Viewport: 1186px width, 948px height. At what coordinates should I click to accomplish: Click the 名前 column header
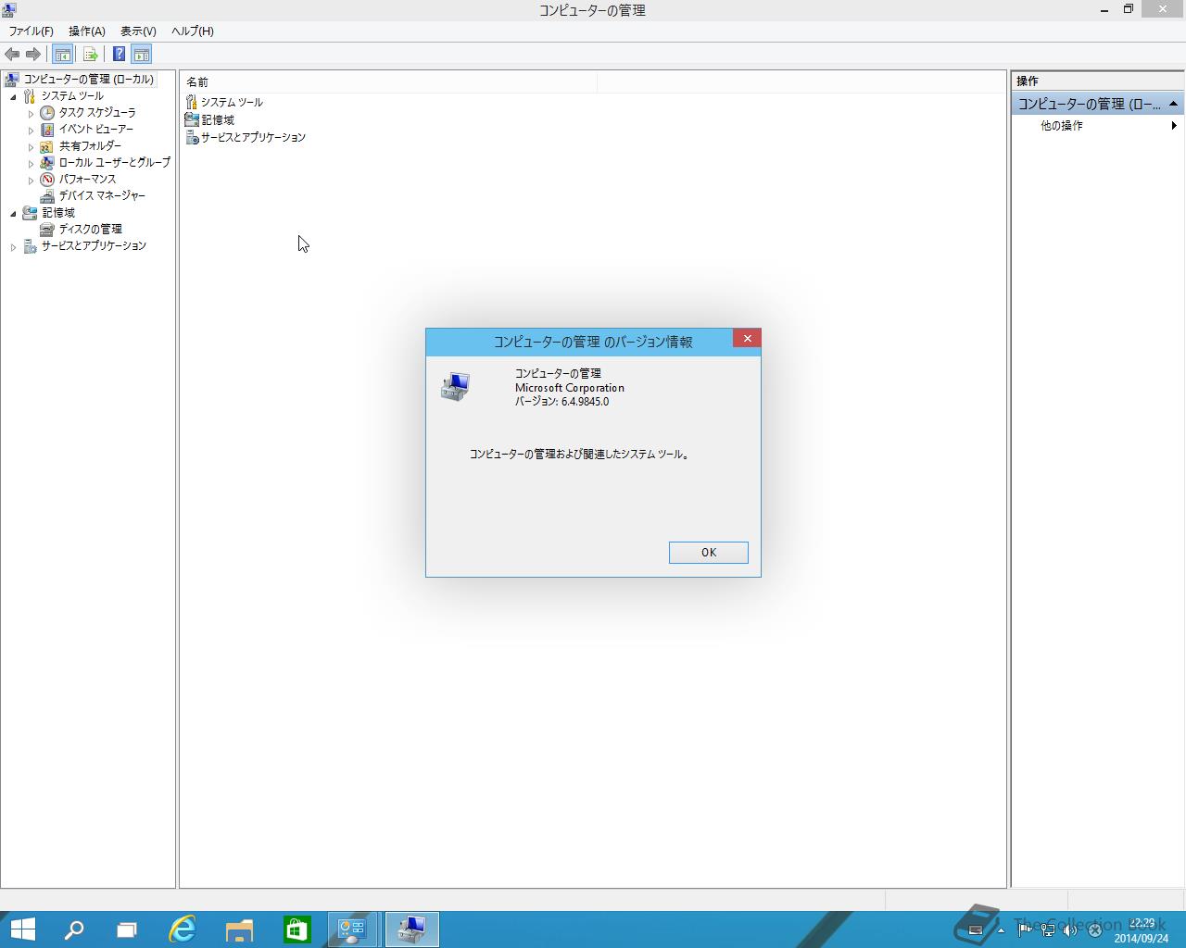click(389, 82)
